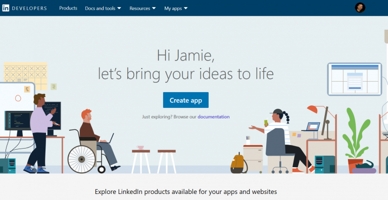Click the LinkedIn logo icon

tap(6, 8)
